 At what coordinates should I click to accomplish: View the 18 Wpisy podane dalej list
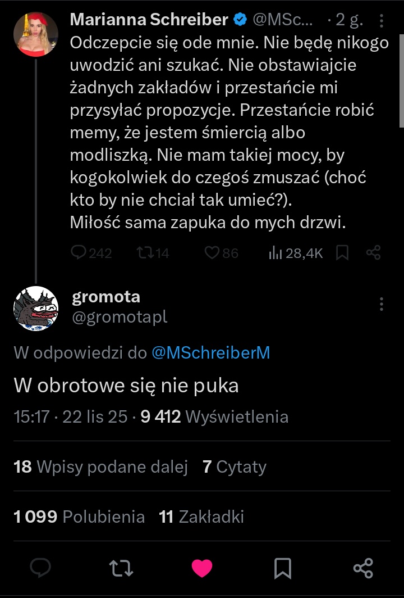click(101, 467)
